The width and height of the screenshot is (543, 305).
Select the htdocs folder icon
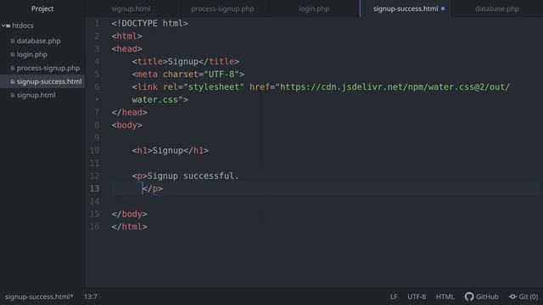(8, 25)
